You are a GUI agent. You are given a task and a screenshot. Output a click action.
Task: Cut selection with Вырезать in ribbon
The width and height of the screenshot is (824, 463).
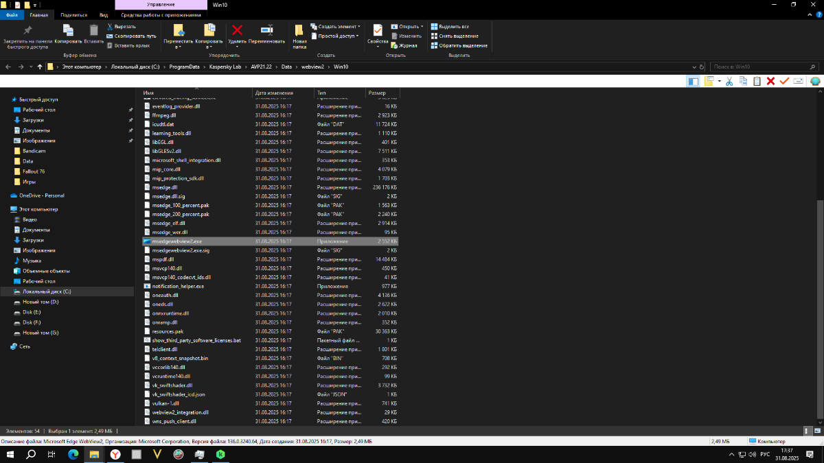click(121, 26)
